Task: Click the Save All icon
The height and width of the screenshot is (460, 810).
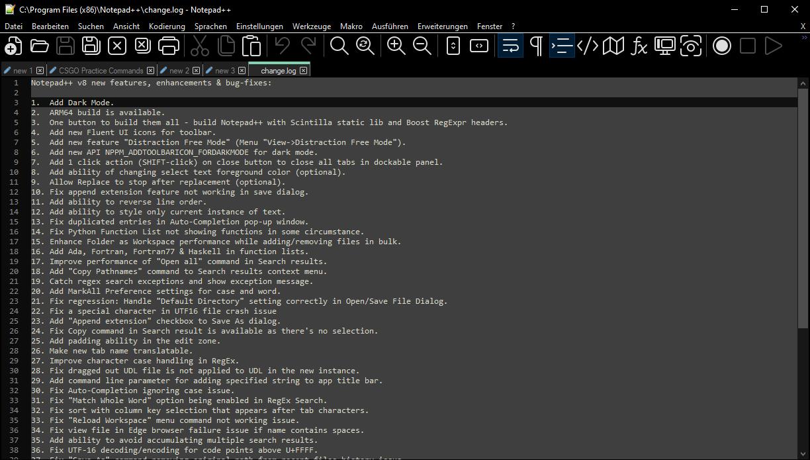Action: (91, 46)
